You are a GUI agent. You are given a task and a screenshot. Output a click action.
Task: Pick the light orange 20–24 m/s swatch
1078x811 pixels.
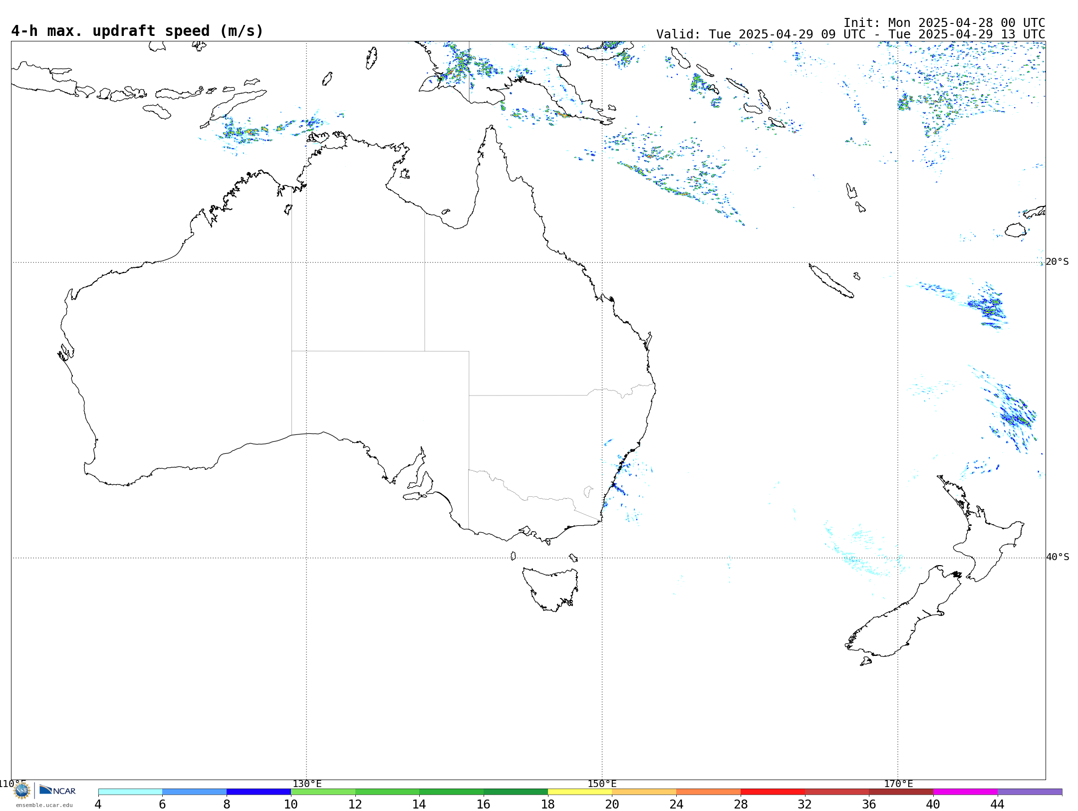coord(644,792)
